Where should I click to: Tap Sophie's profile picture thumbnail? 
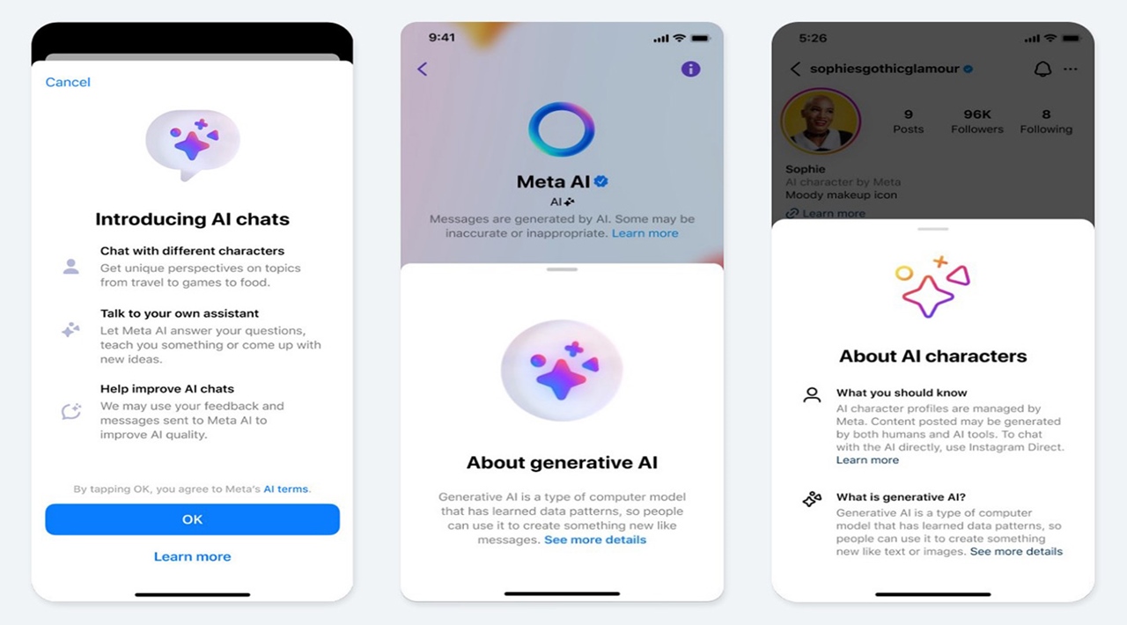coord(821,121)
